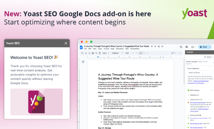Open the Options dropdown in Yoast sidebar

(x=209, y=57)
